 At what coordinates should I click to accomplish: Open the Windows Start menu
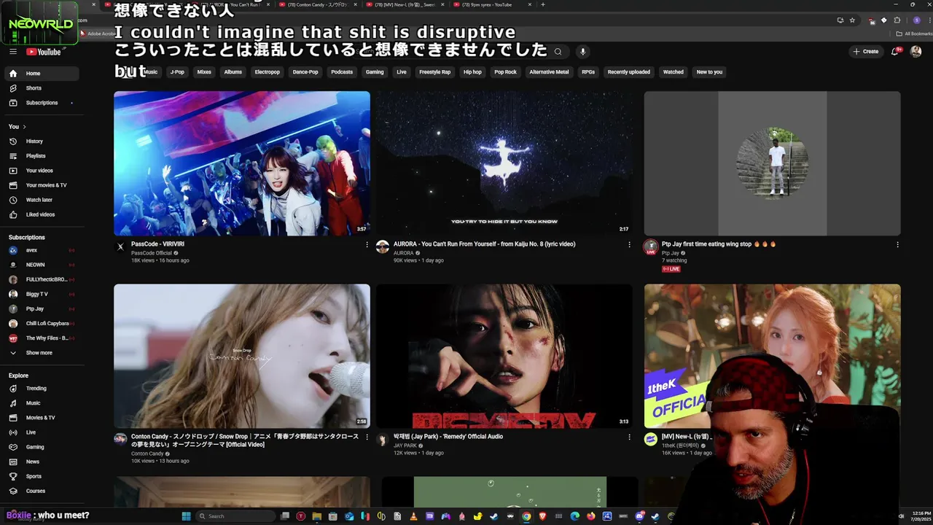(x=186, y=516)
